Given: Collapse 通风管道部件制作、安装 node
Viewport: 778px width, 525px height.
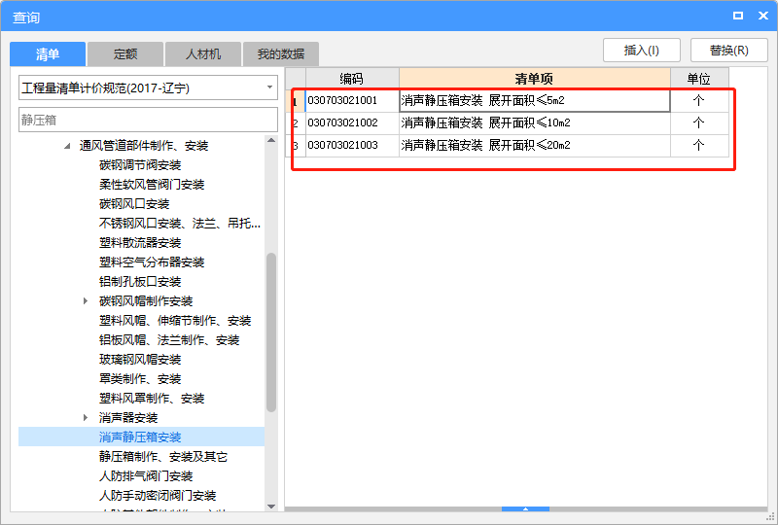Looking at the screenshot, I should click(x=67, y=146).
